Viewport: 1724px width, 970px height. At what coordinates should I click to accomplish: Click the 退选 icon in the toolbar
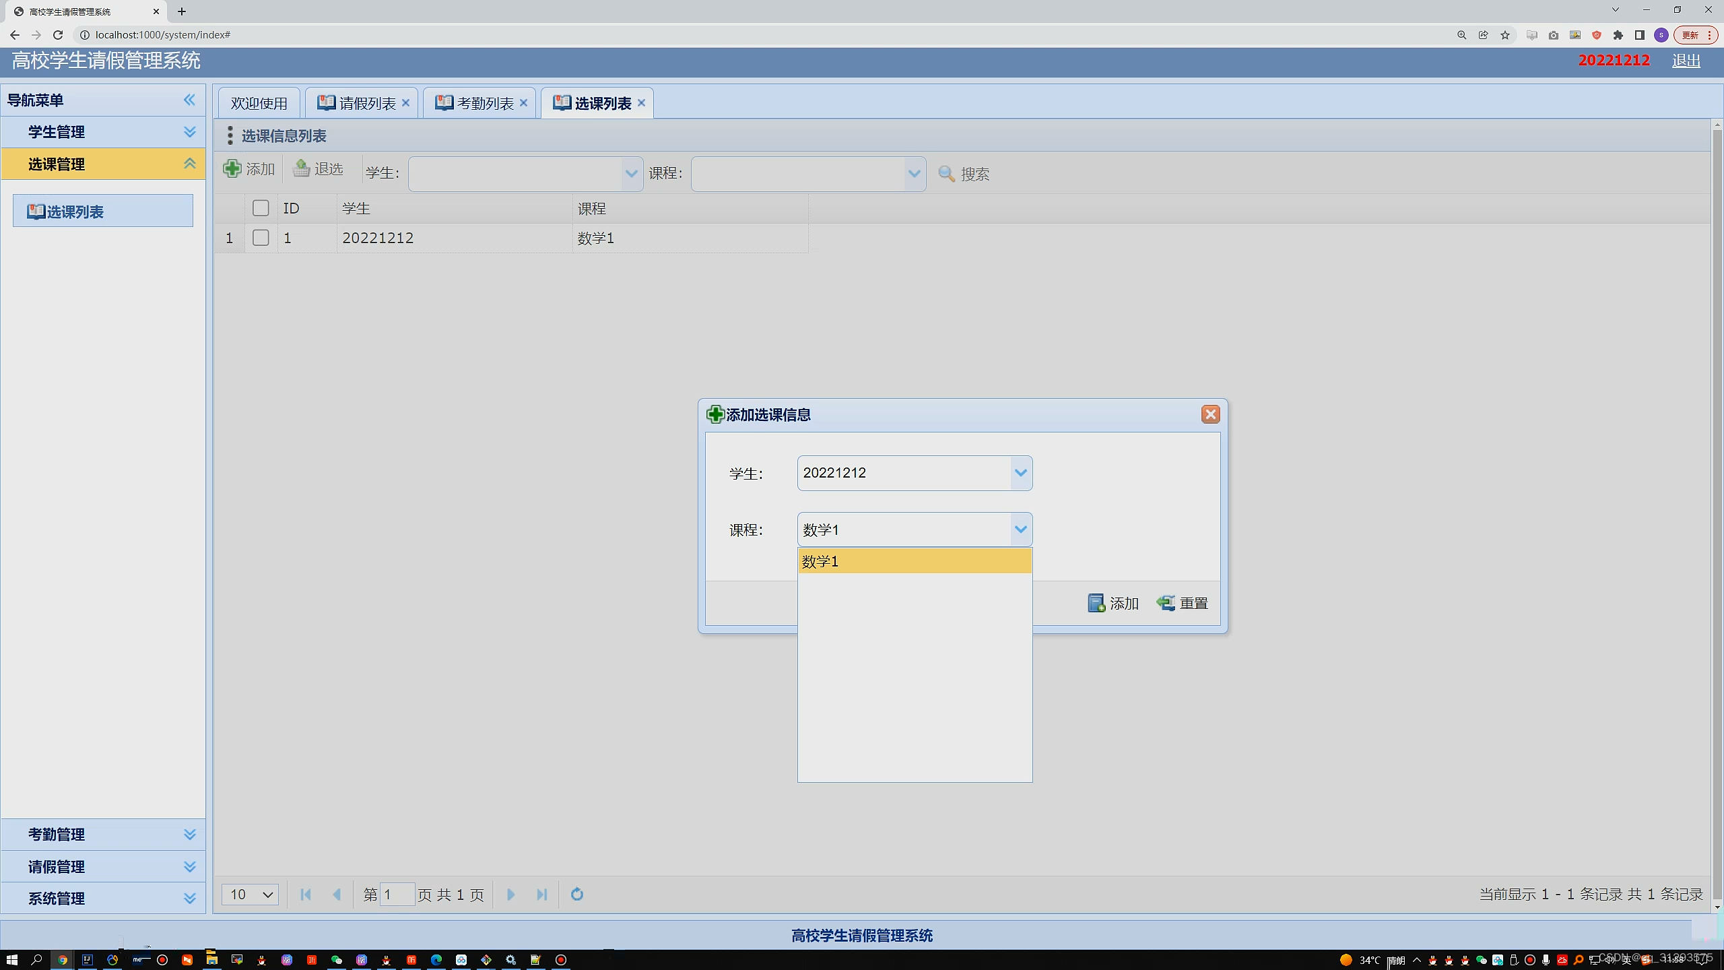coord(302,169)
